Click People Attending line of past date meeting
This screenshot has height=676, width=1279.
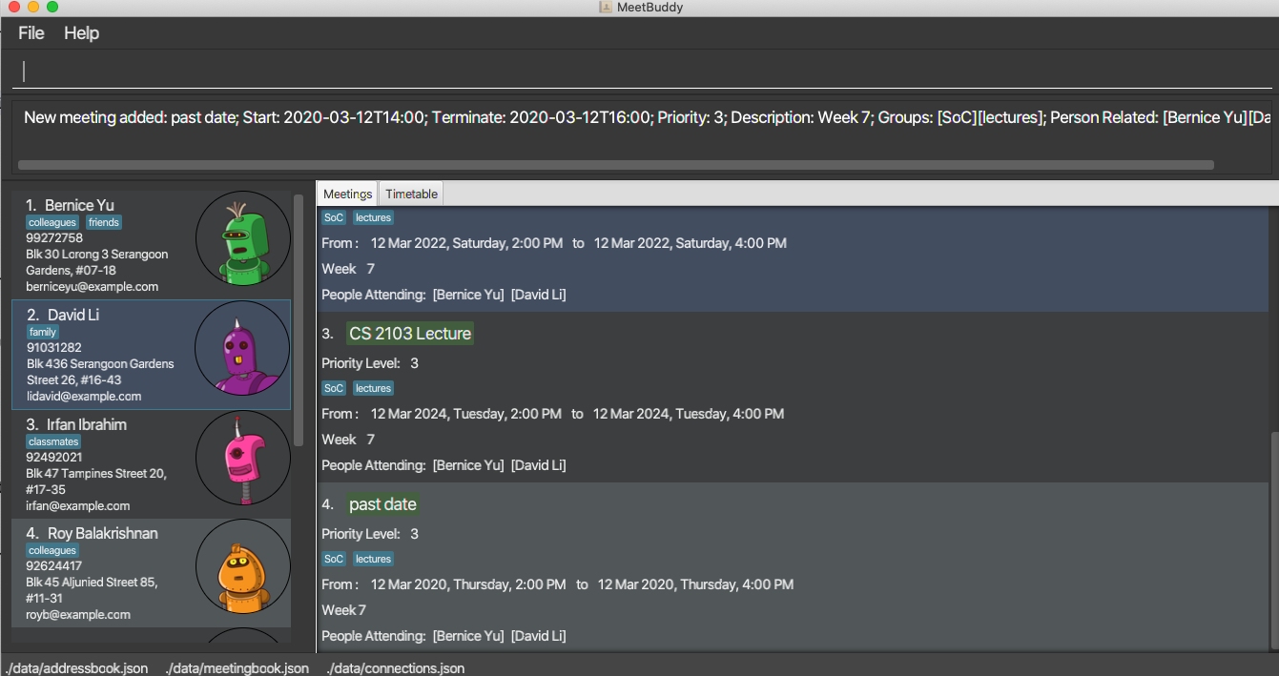(x=444, y=636)
